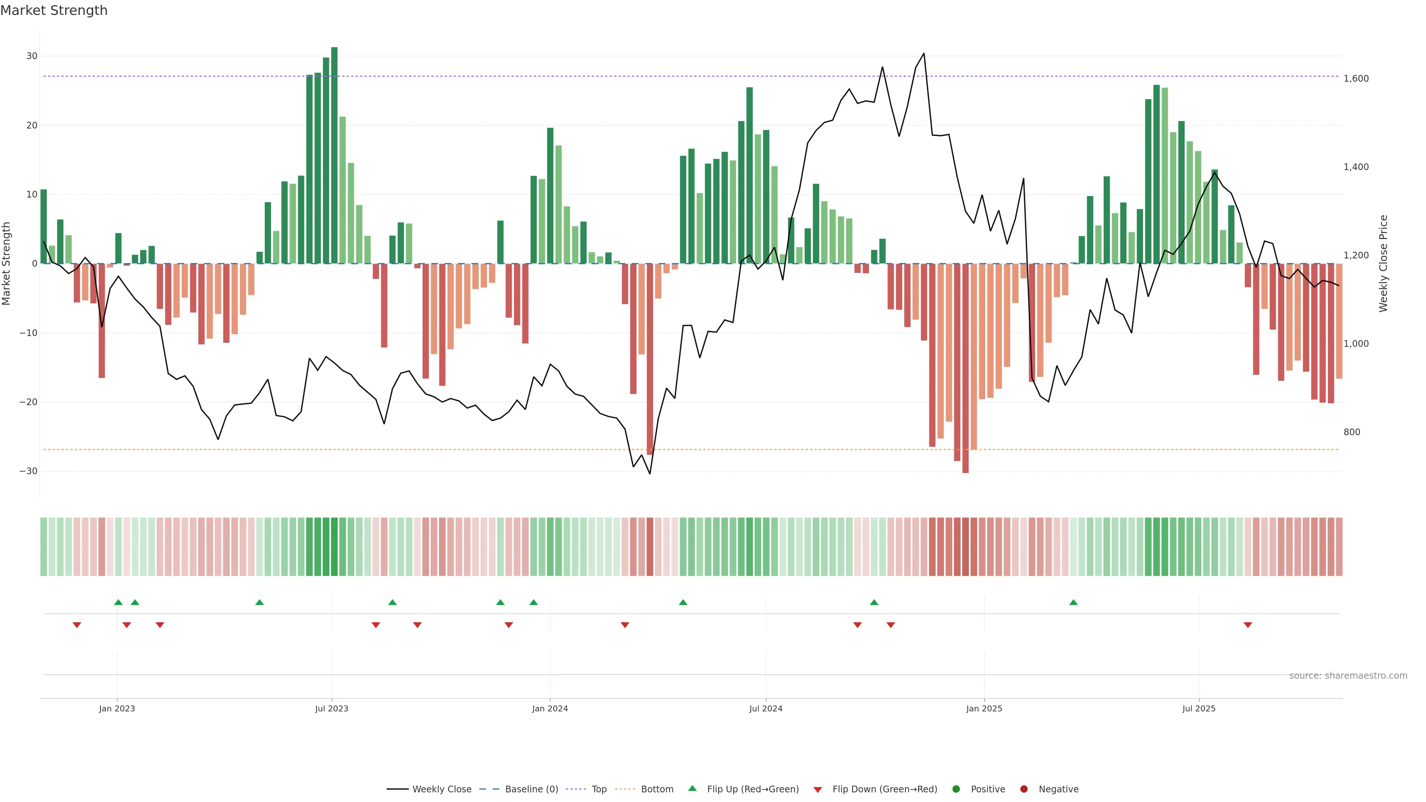Click the leftmost green flip-up triangle marker

point(118,602)
